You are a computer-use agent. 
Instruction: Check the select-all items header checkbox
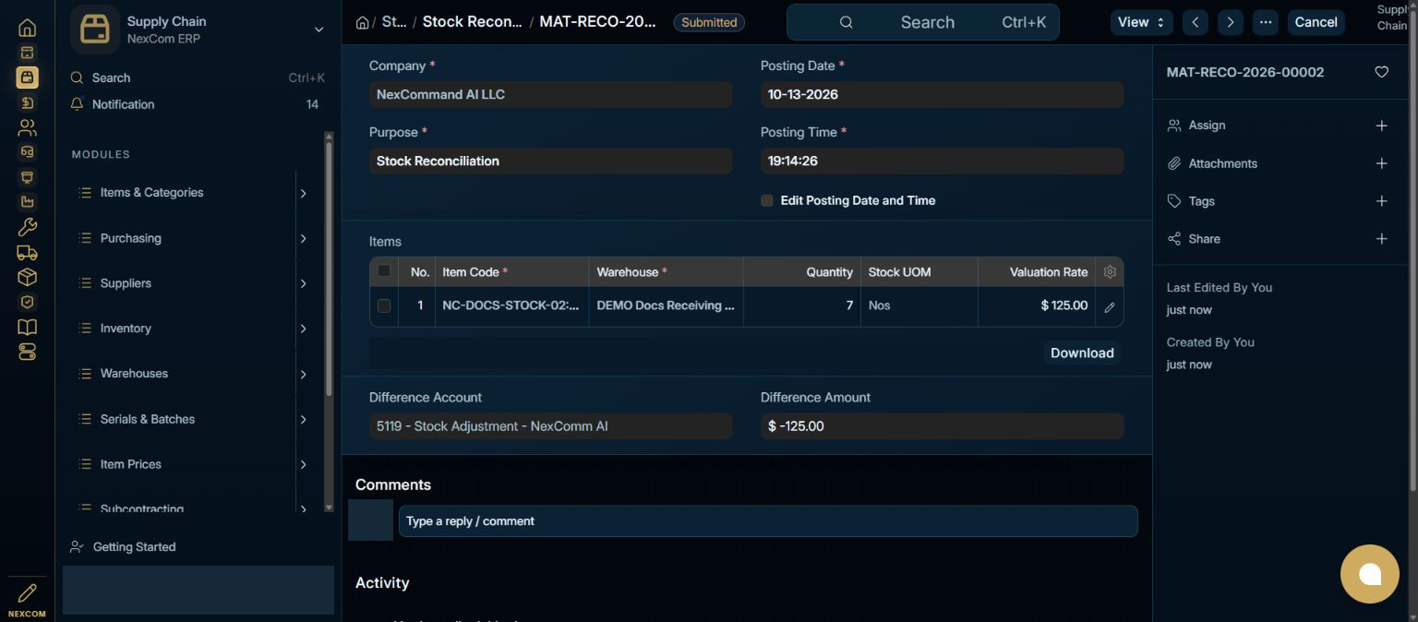pyautogui.click(x=384, y=271)
